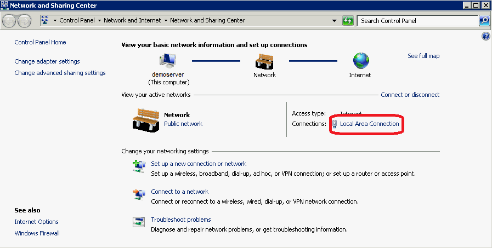492x248 pixels.
Task: Click the Back navigation arrow button
Action: click(9, 21)
